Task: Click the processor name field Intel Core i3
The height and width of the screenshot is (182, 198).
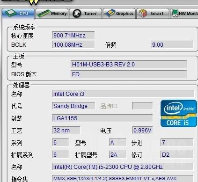Action: [x=123, y=94]
